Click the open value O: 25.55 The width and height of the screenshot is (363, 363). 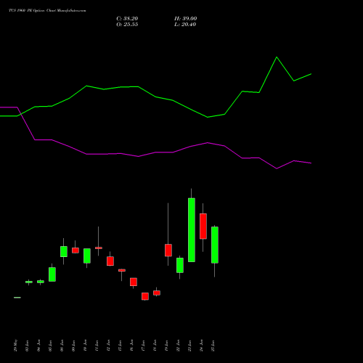(x=127, y=25)
